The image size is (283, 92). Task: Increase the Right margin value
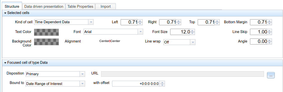tap(179, 21)
